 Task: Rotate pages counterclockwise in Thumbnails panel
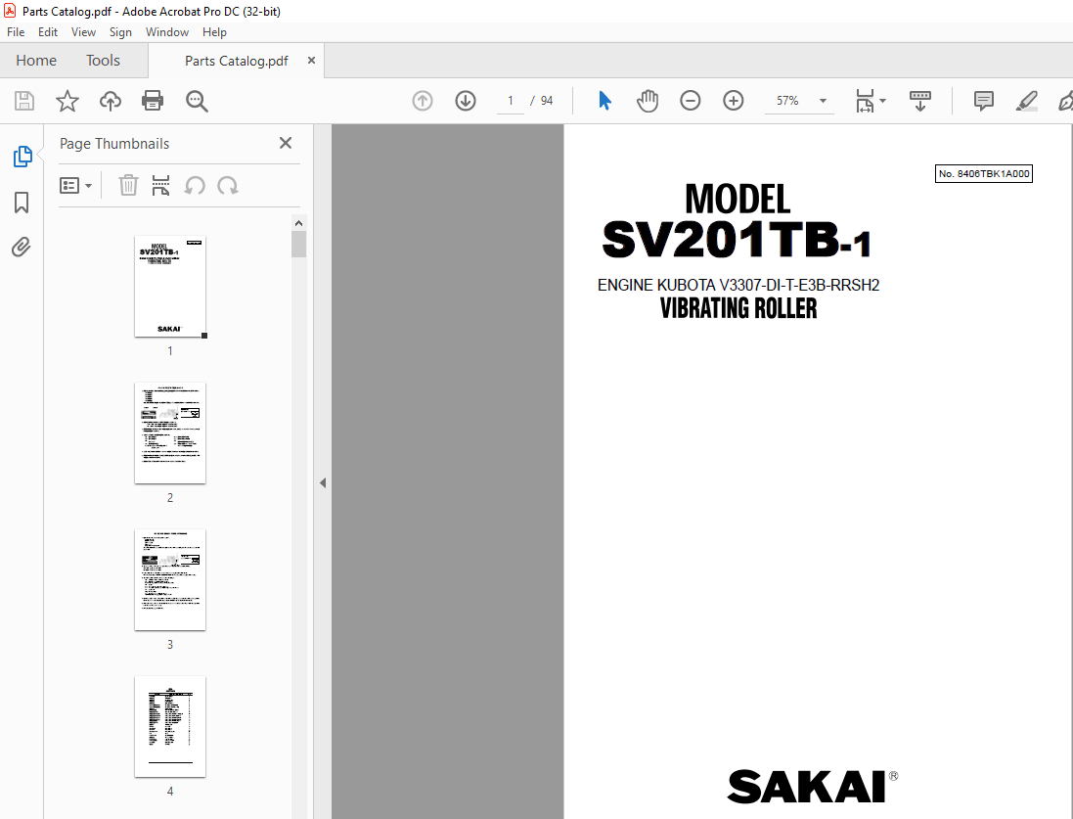tap(195, 185)
